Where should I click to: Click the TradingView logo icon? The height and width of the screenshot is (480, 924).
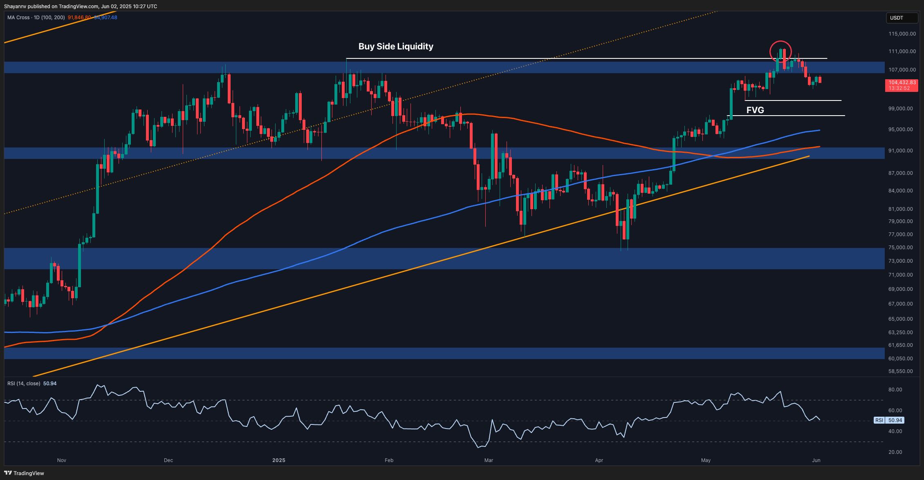tap(8, 473)
